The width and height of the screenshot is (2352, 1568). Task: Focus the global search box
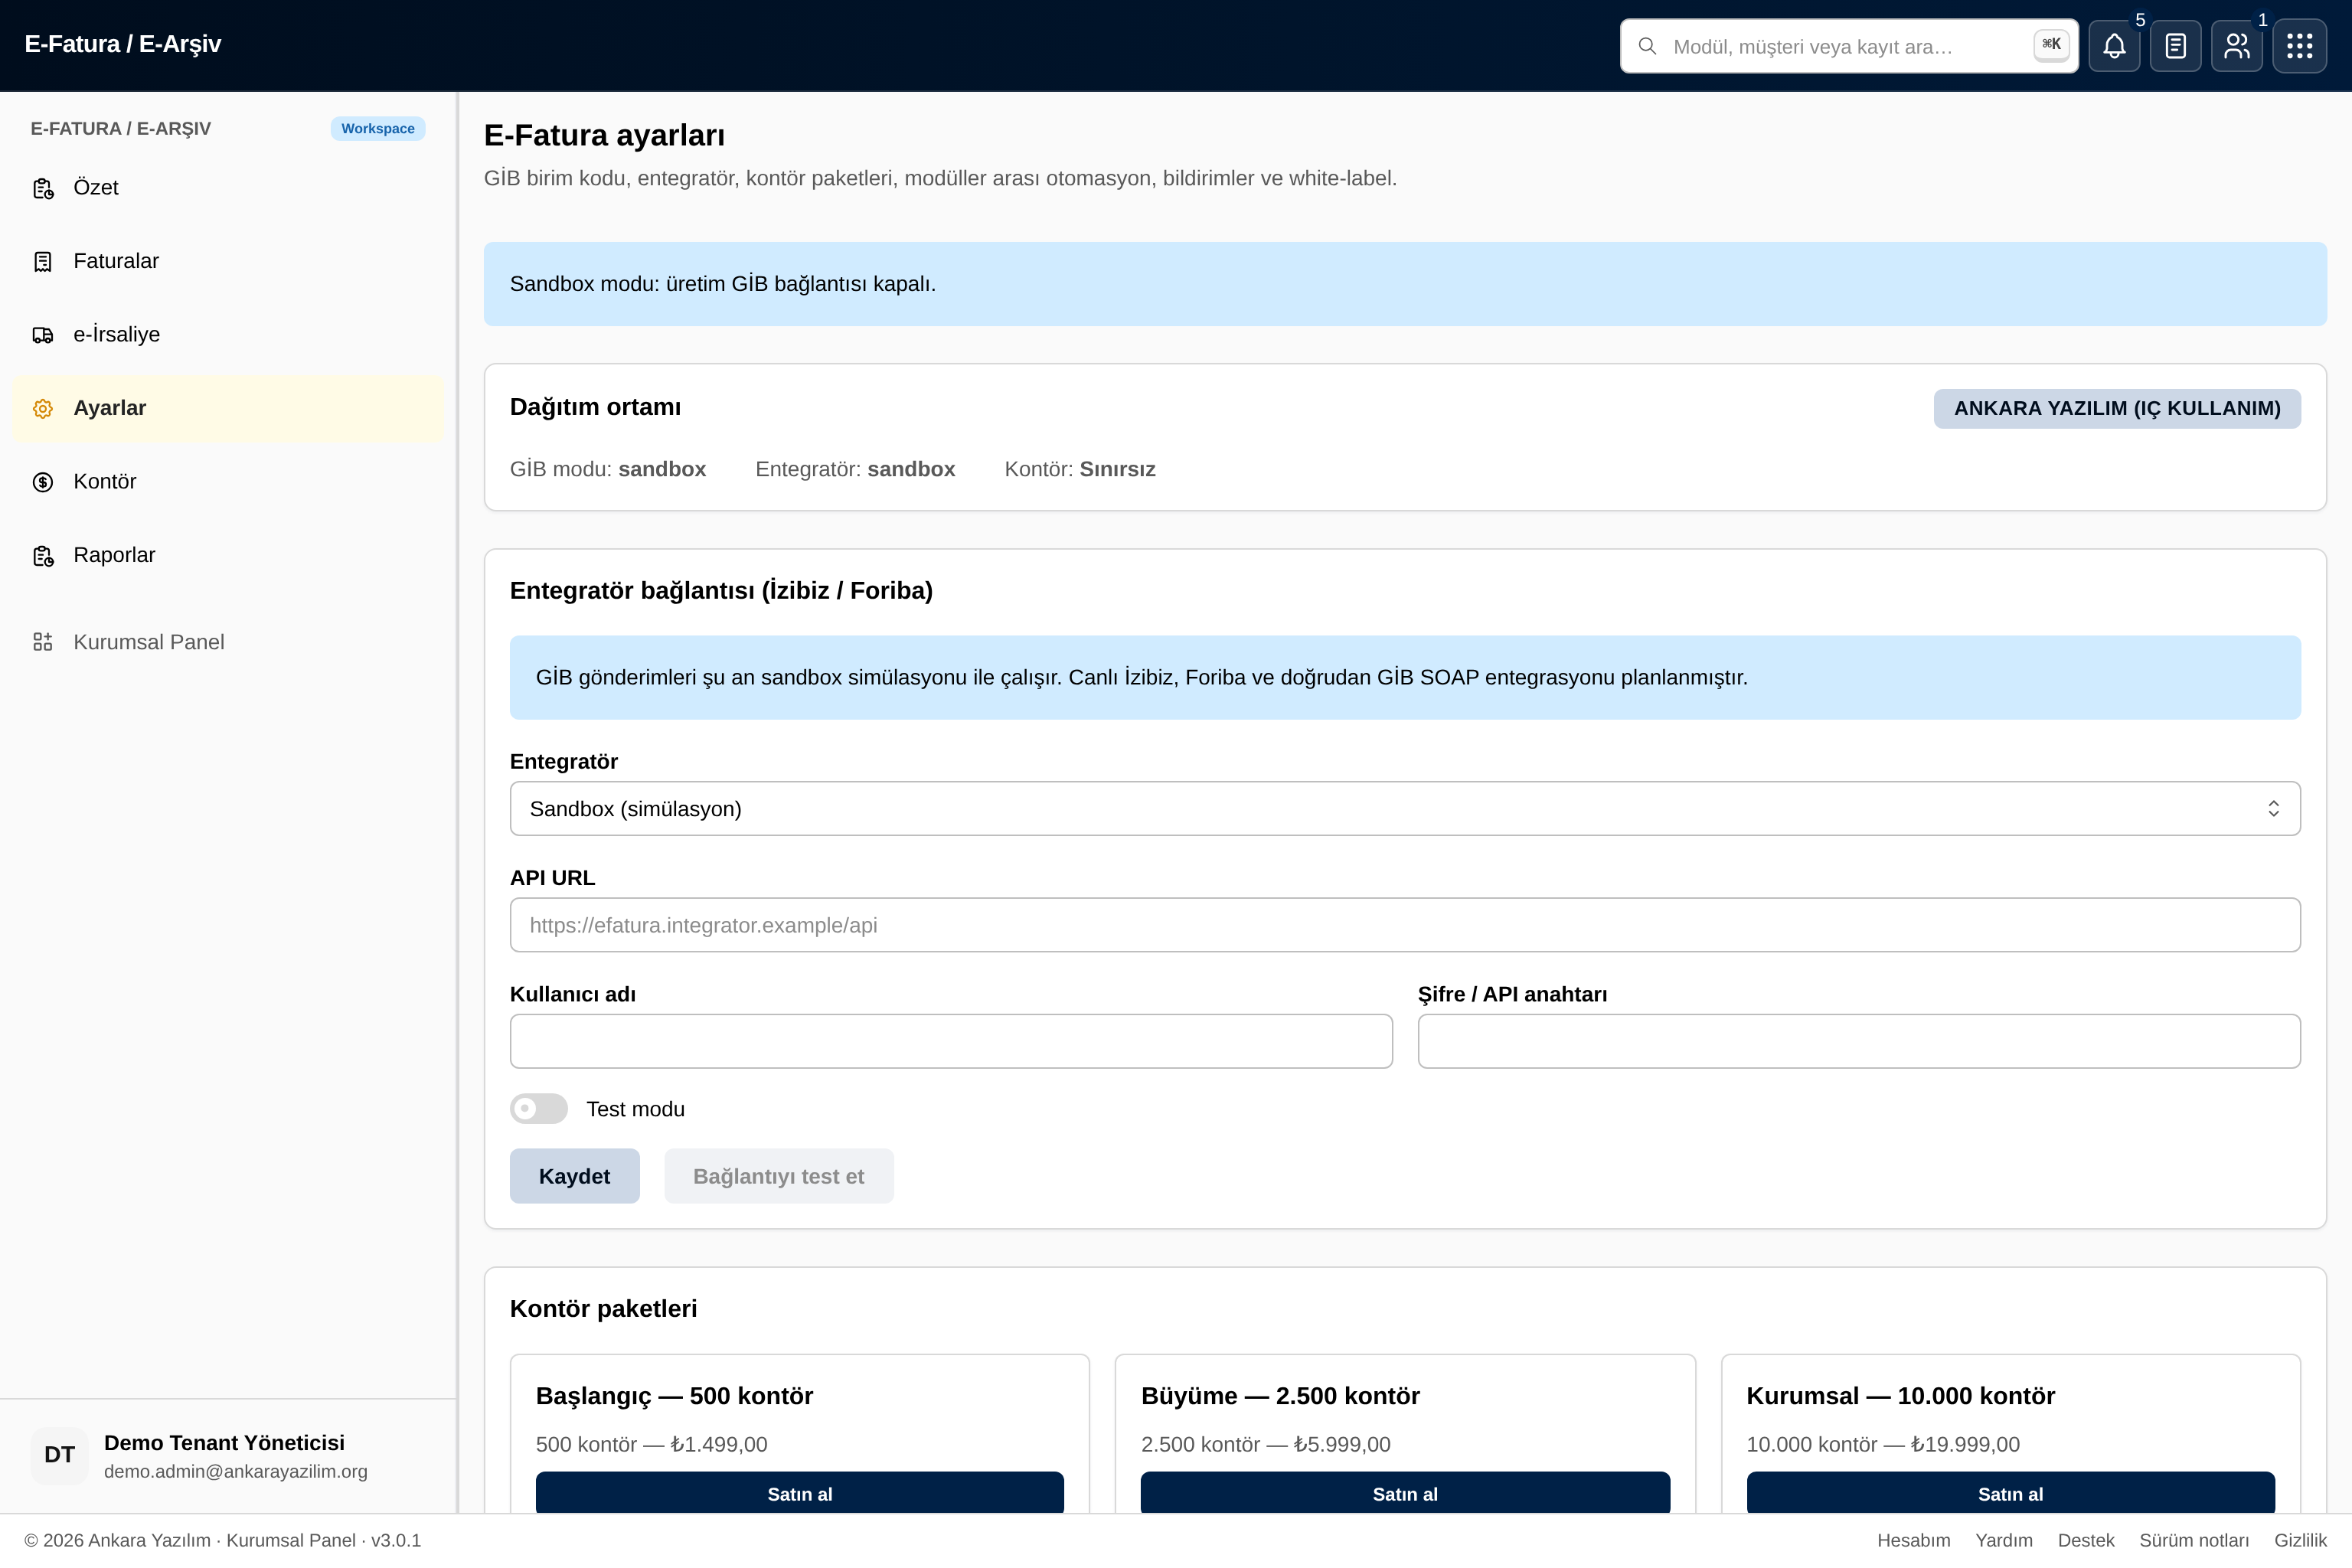click(x=1849, y=46)
